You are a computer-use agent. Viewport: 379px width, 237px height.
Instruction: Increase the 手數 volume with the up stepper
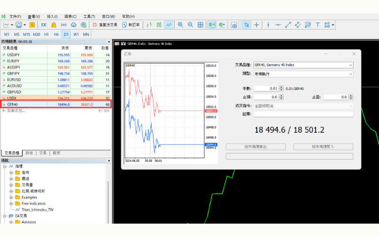[x=282, y=87]
